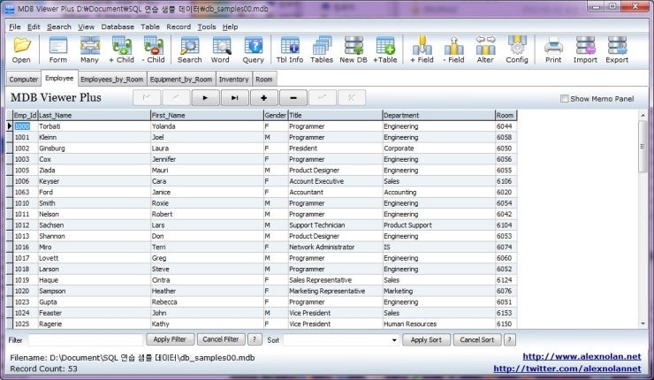Image resolution: width=654 pixels, height=380 pixels.
Task: Click in the Filter text field
Action: [x=84, y=339]
